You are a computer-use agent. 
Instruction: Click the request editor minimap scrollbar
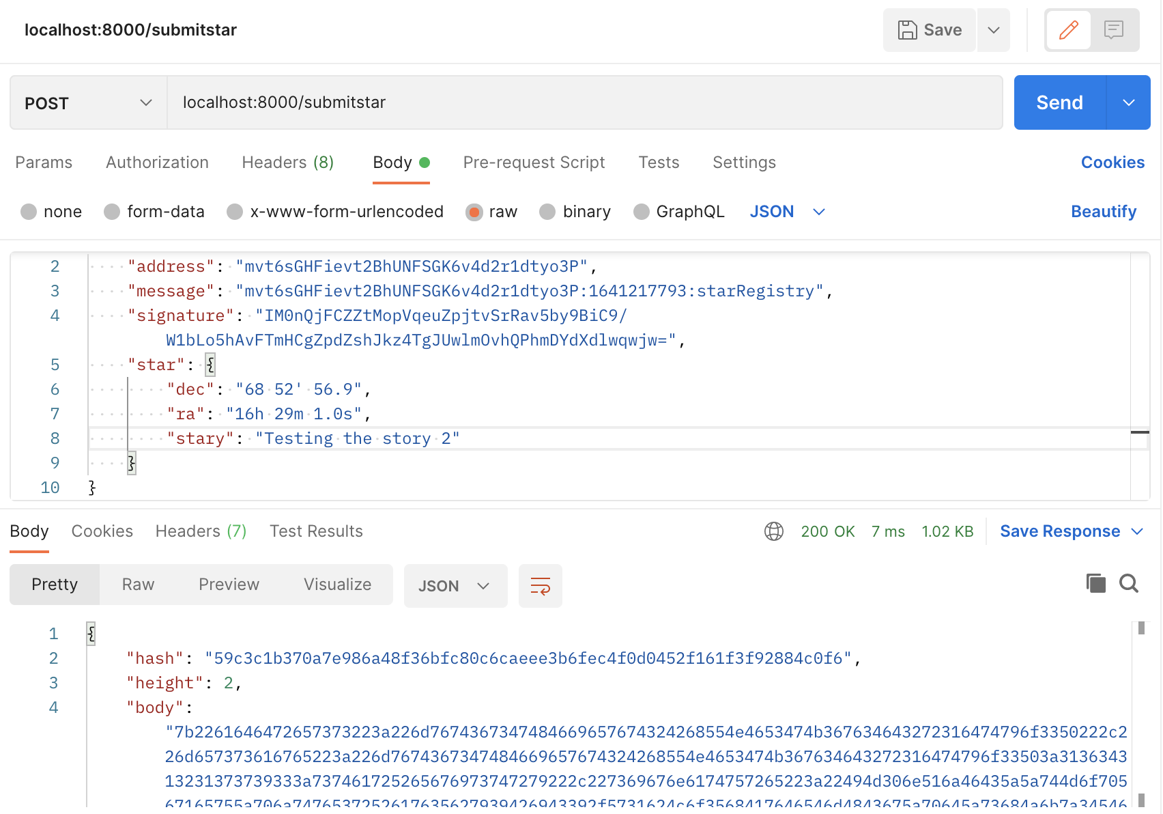click(1140, 376)
